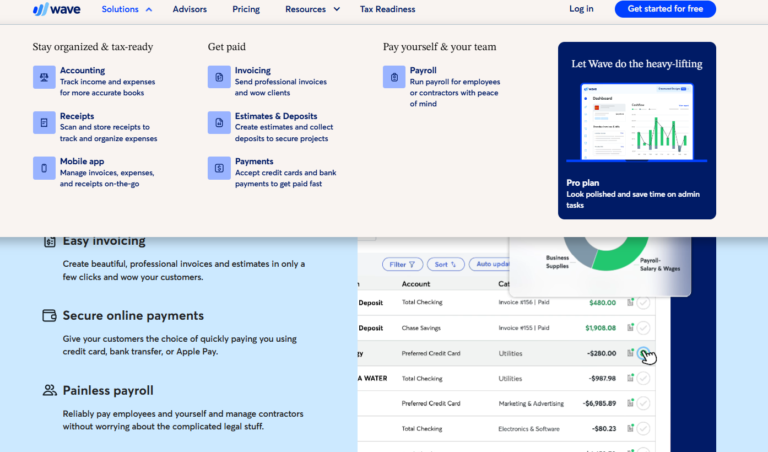Click the Pro plan dashboard preview image
Screen dimensions: 768x452
(637, 122)
